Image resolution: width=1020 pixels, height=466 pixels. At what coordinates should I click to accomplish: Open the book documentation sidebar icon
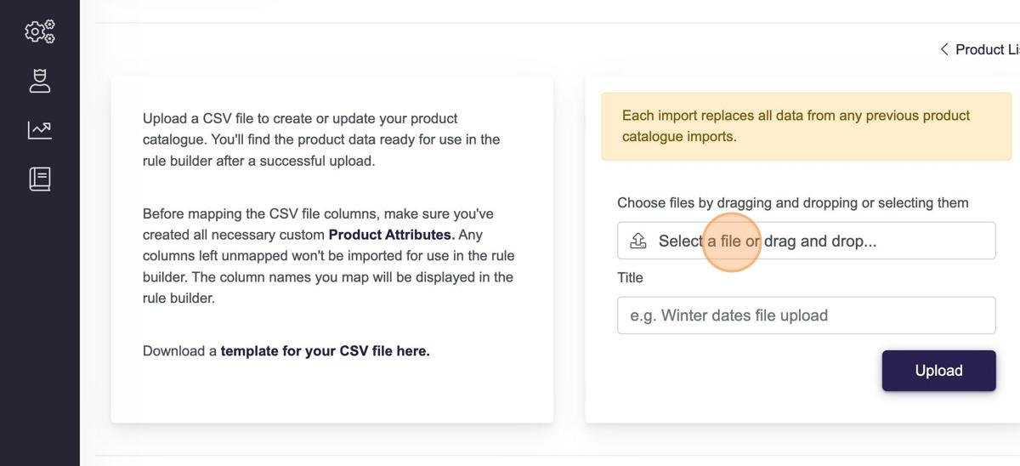tap(40, 179)
